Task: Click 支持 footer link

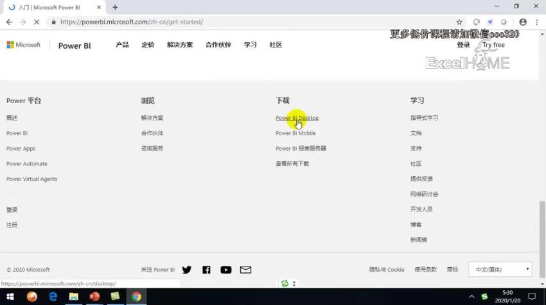Action: click(416, 148)
